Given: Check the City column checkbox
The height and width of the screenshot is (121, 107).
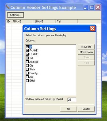Looking at the screenshot, I should (x=27, y=65).
